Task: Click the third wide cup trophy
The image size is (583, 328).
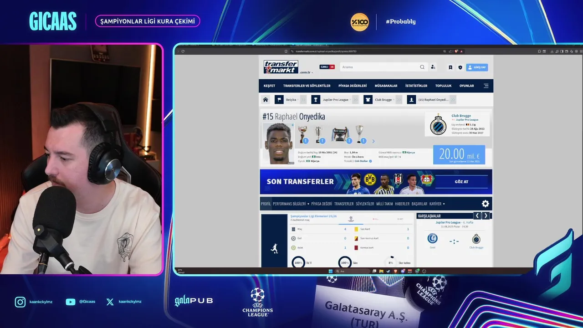Action: pyautogui.click(x=340, y=134)
